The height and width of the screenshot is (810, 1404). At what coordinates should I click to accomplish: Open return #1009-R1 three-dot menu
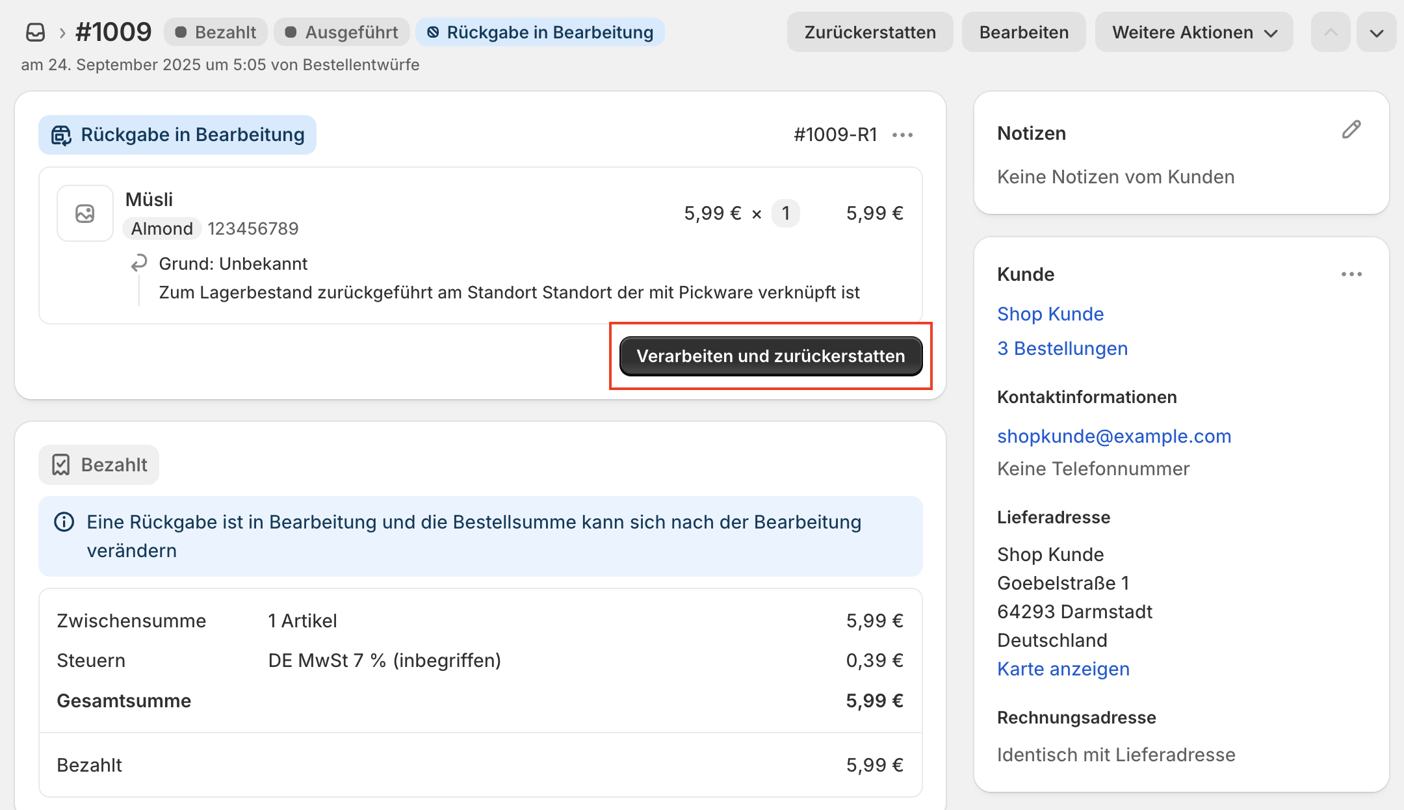(x=903, y=135)
